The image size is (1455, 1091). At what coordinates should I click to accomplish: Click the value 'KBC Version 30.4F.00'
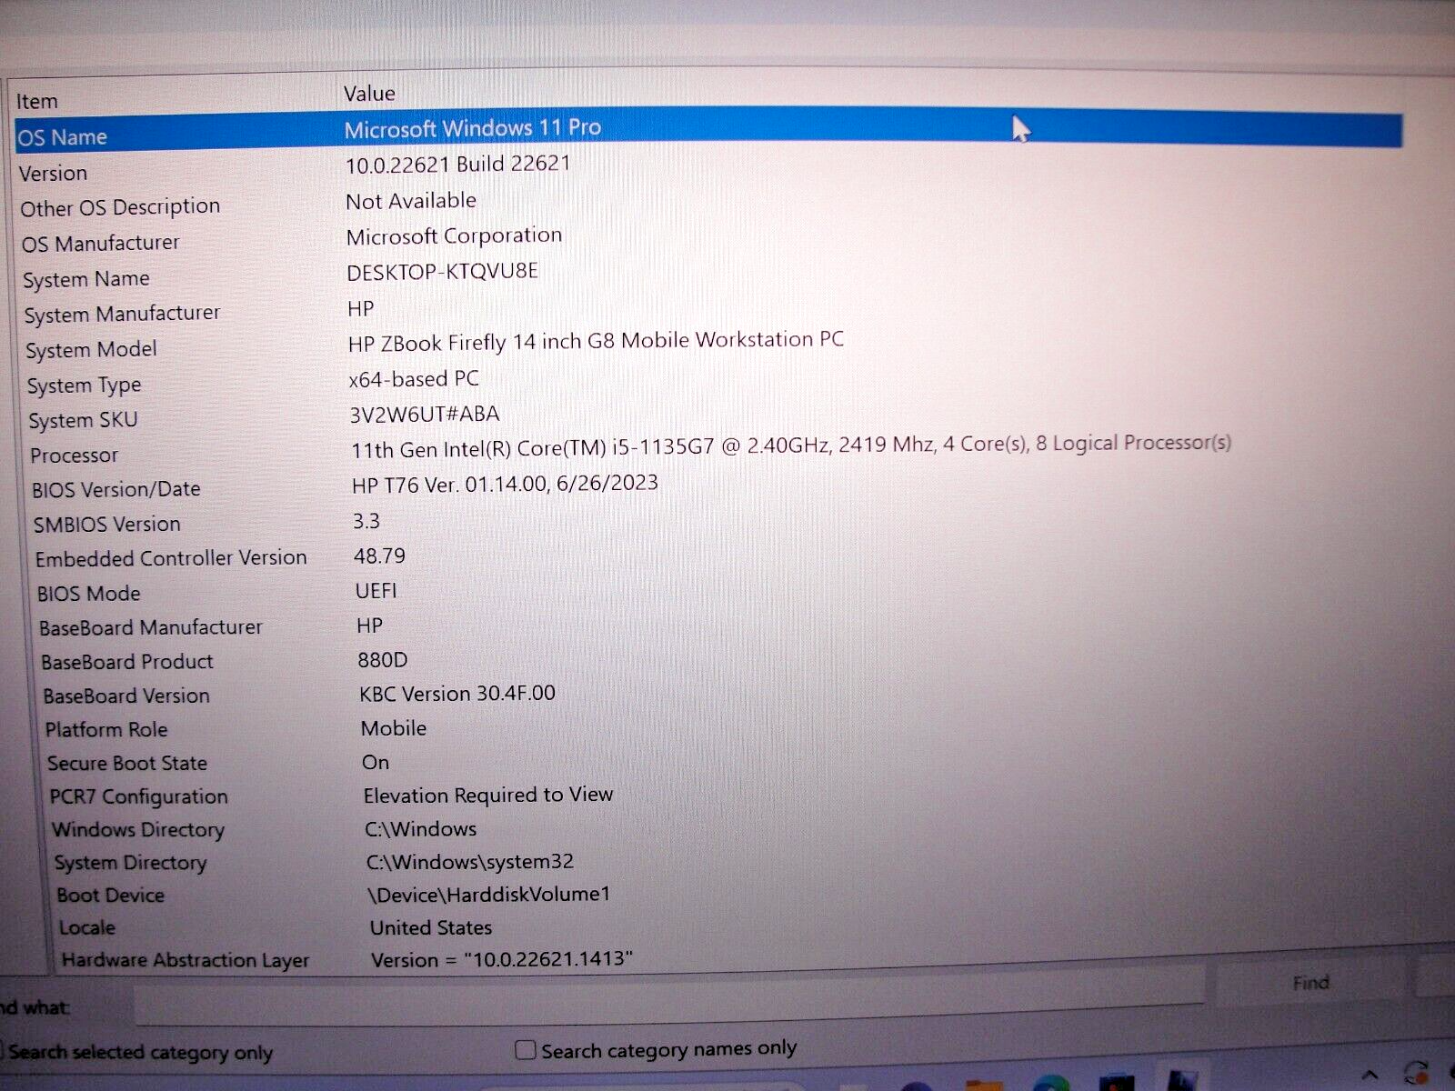(x=457, y=694)
